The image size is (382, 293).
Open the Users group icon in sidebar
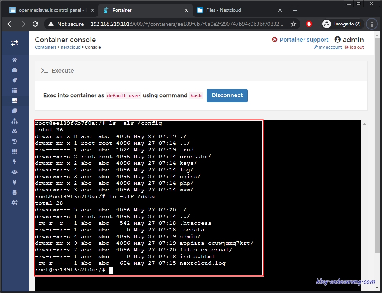(x=15, y=172)
